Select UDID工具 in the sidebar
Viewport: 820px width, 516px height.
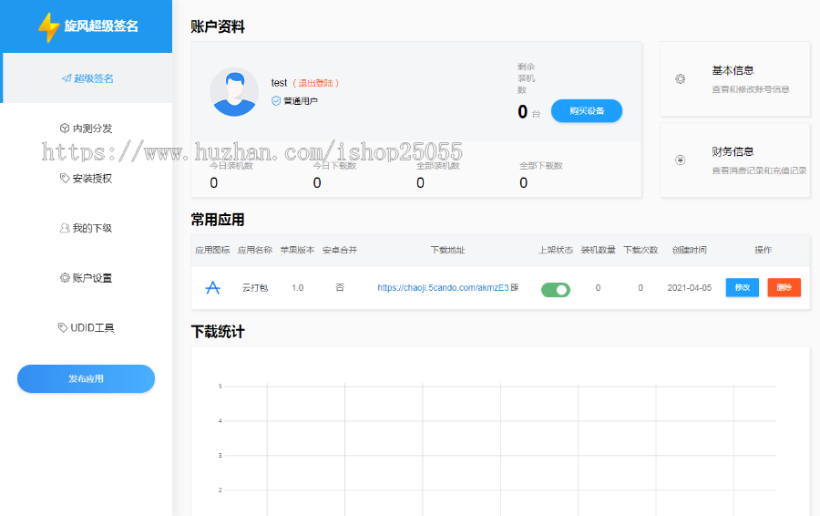point(87,327)
